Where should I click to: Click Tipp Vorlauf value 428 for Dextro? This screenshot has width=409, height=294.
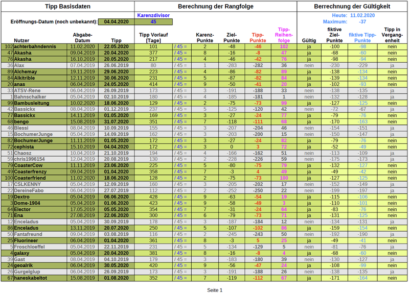[x=153, y=197]
